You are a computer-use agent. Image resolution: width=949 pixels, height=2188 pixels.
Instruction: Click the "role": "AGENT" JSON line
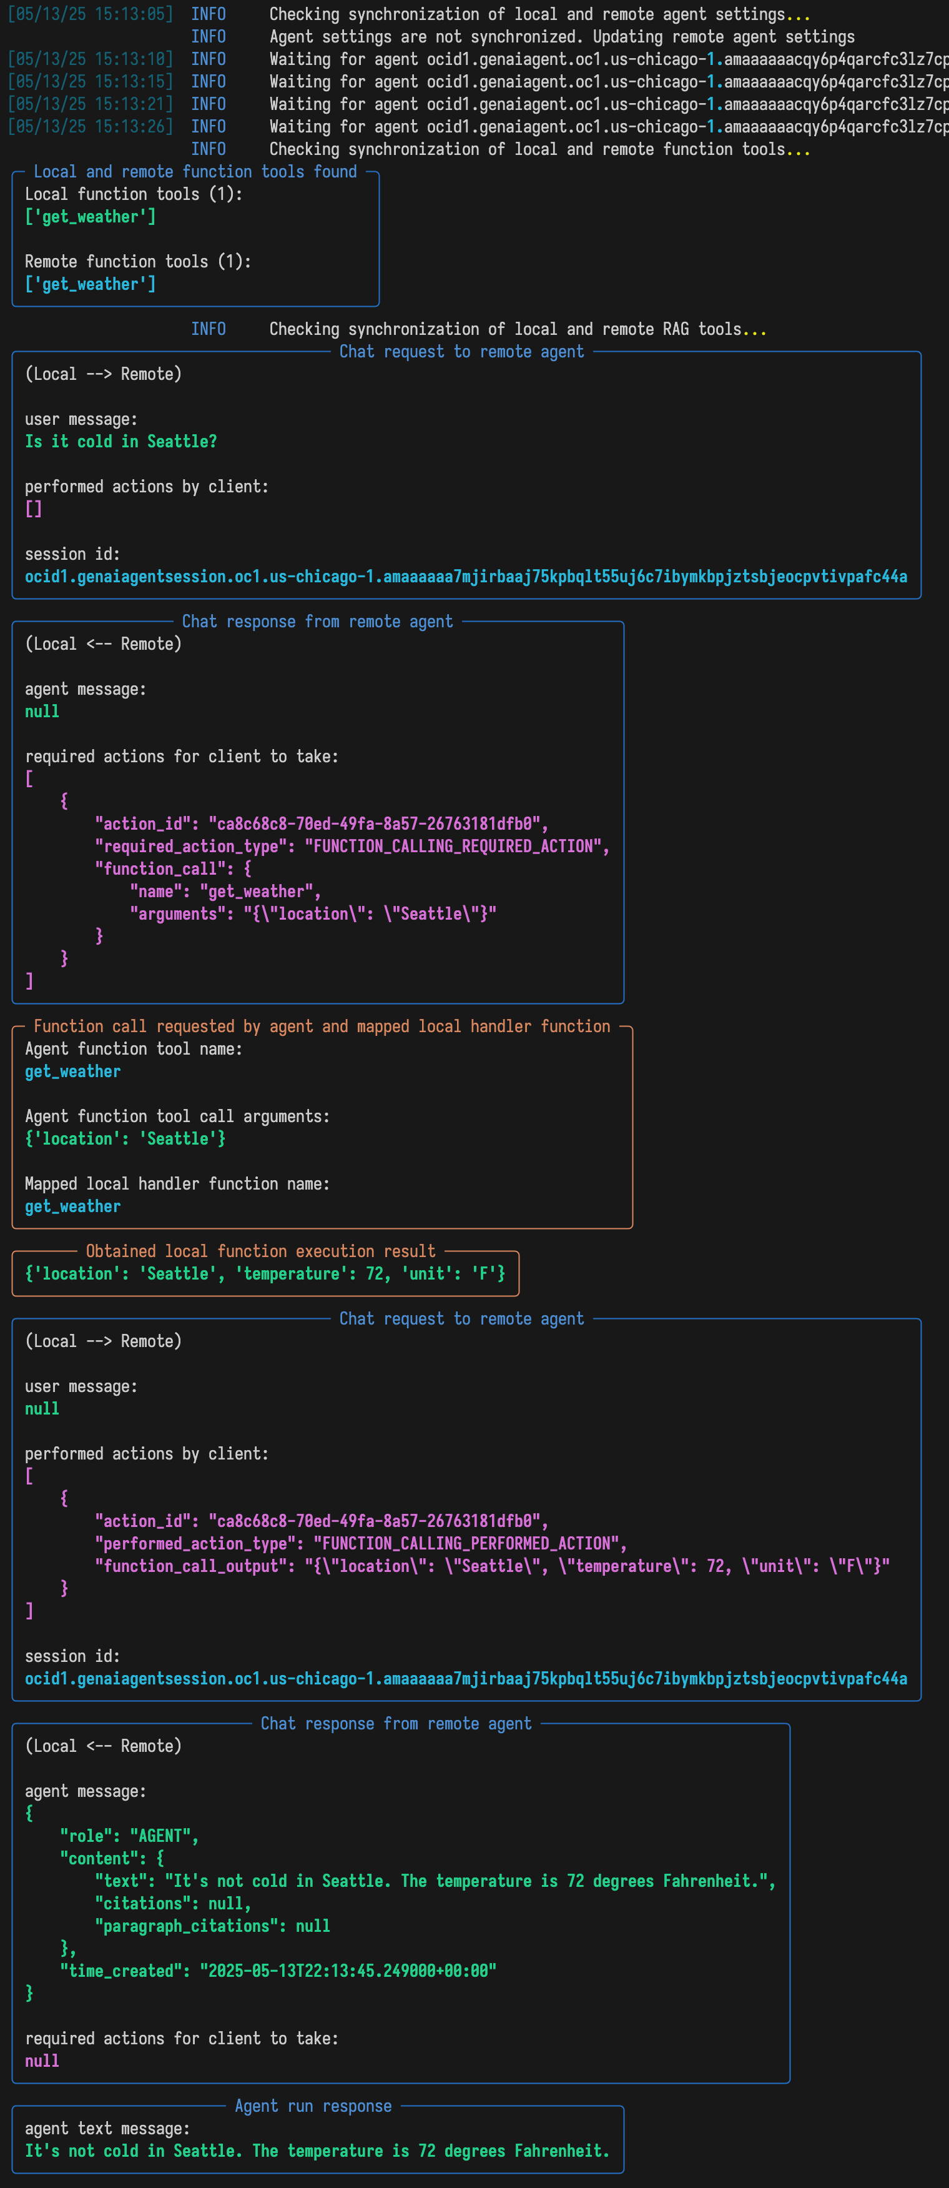tap(129, 1836)
